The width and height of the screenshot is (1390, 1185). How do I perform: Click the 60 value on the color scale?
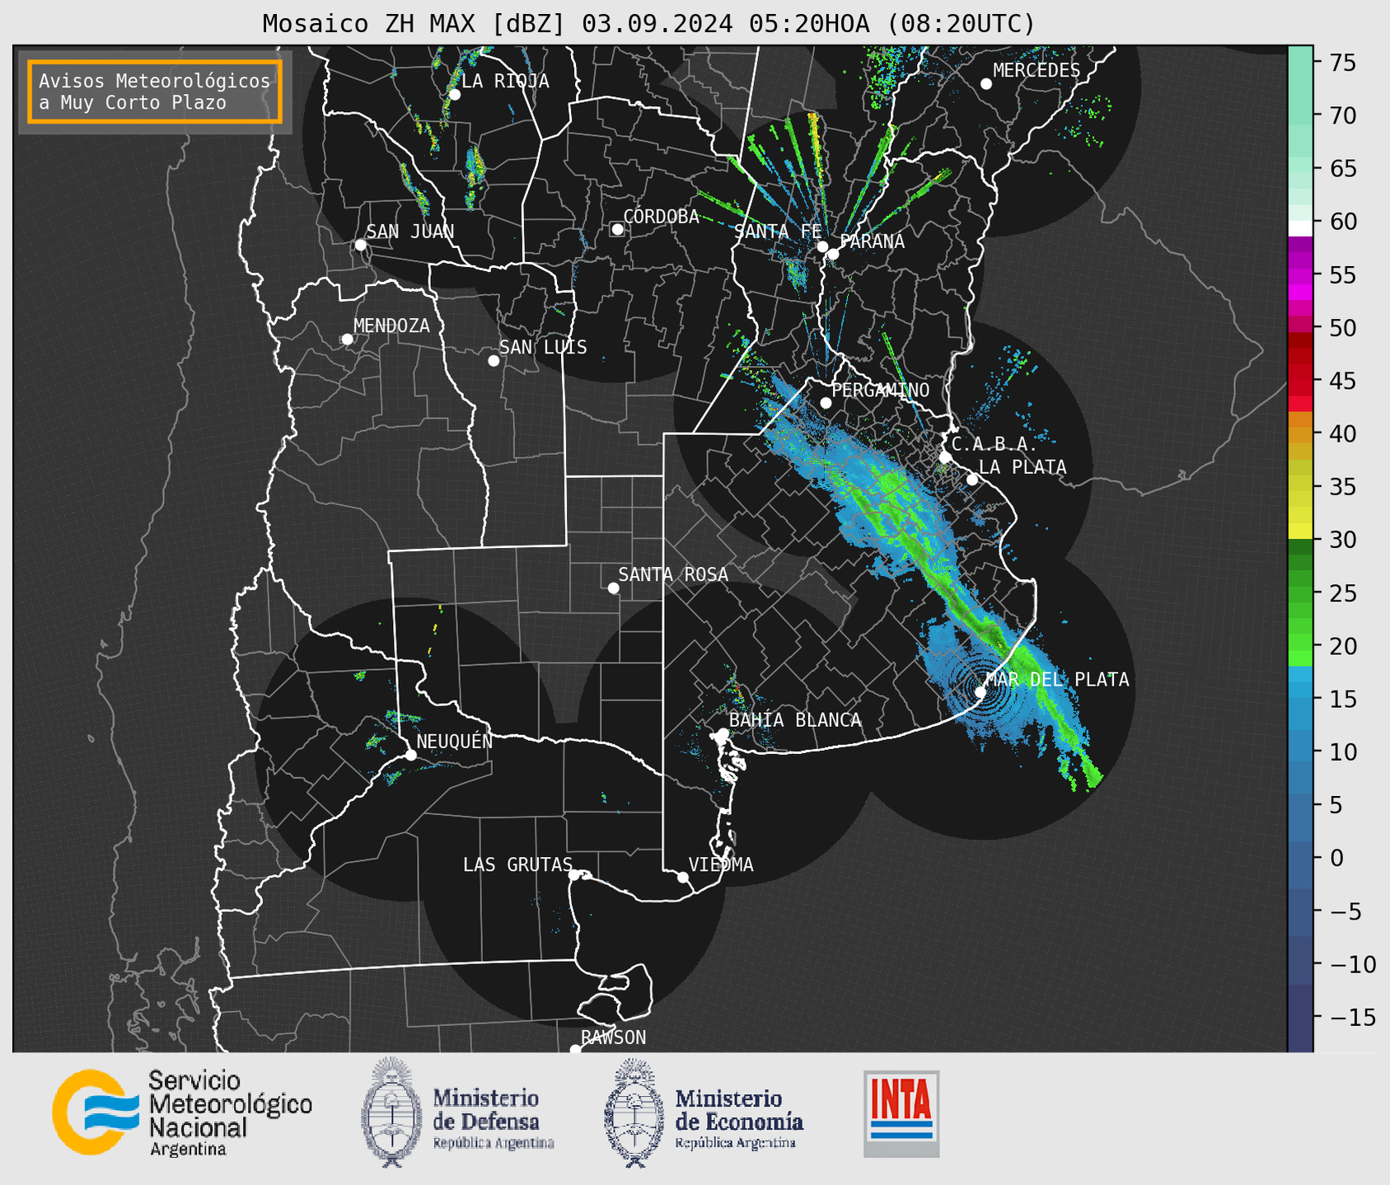1342,222
